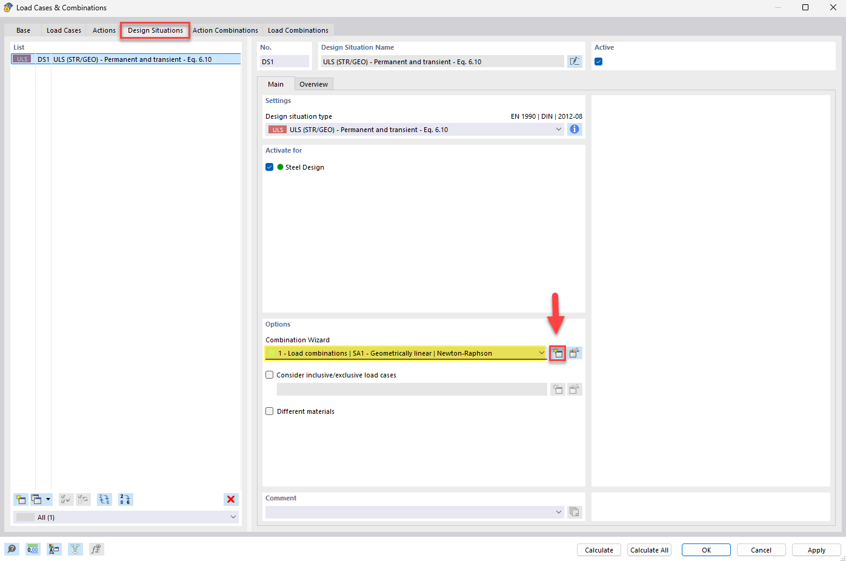Open the Design situation type dropdown

pos(558,129)
